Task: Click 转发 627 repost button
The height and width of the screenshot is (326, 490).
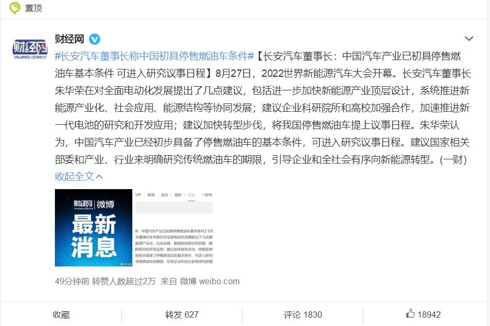Action: [x=182, y=315]
